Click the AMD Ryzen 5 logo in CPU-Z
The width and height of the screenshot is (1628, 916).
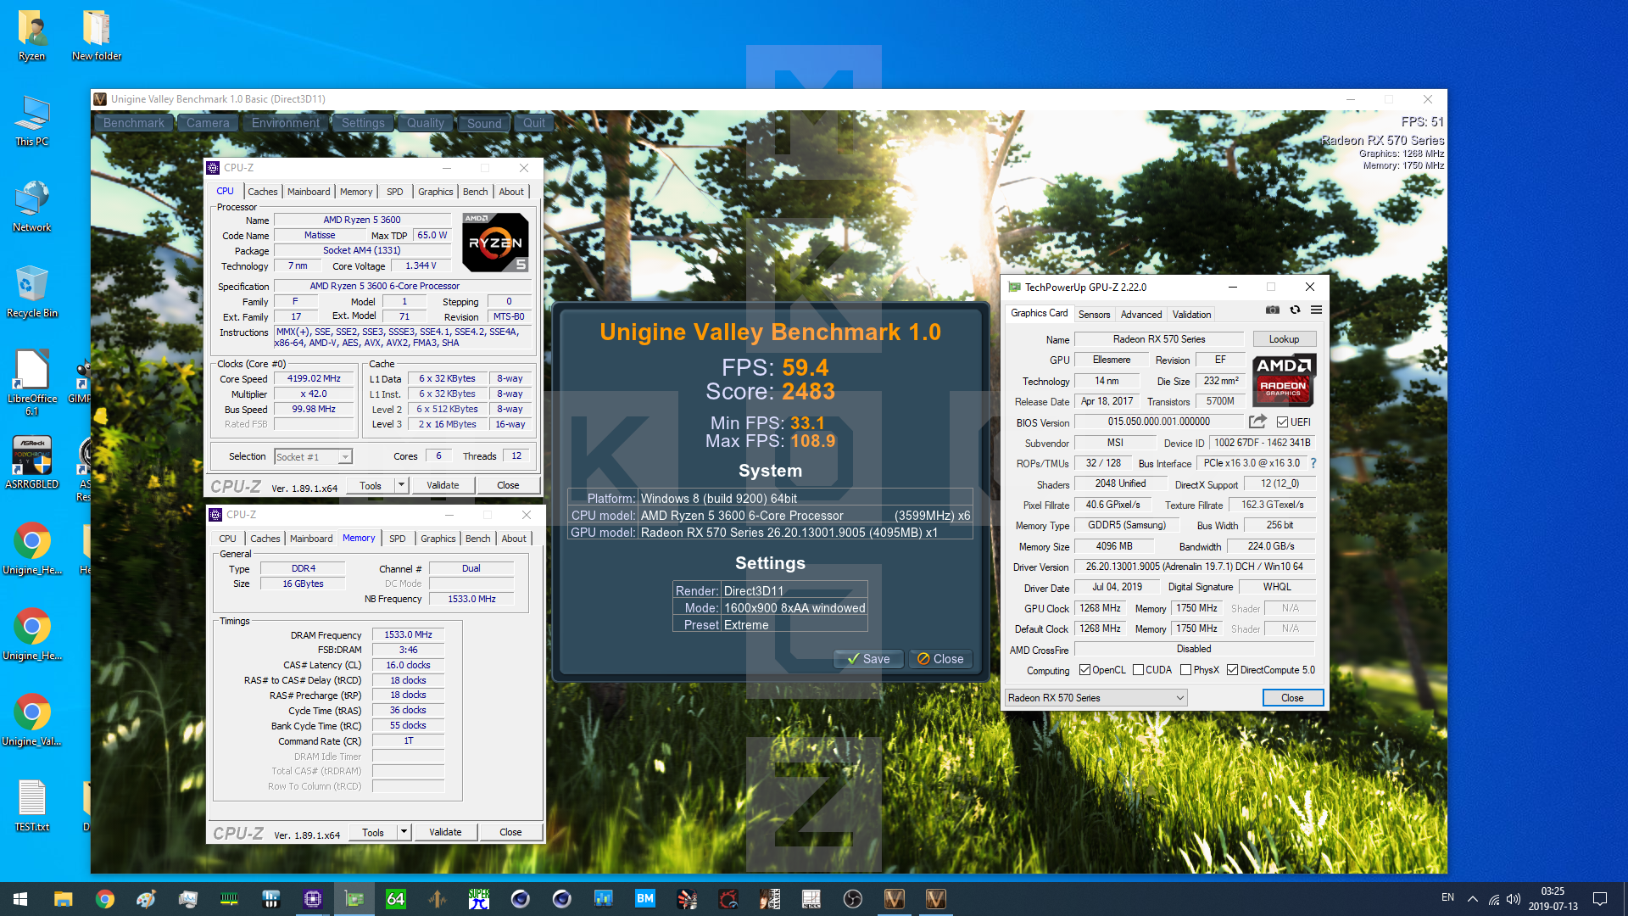[496, 242]
